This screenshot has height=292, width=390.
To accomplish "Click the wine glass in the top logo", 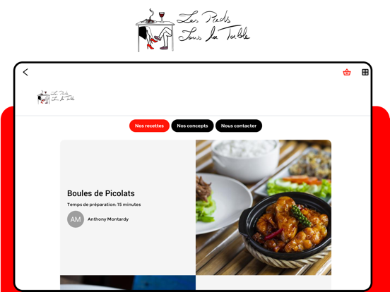I will (x=162, y=17).
